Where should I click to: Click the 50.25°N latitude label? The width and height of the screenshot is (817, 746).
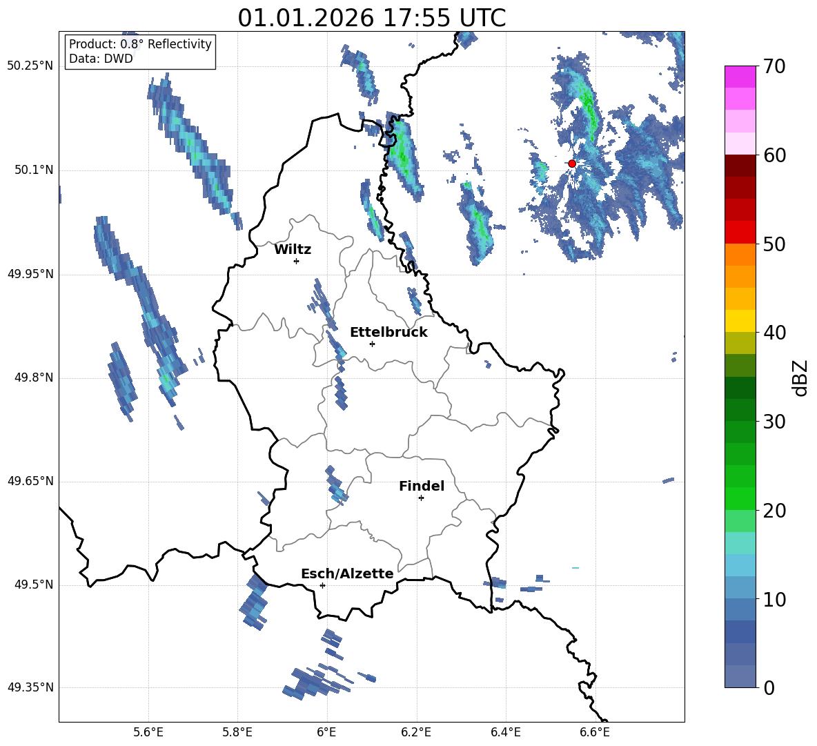tap(30, 66)
